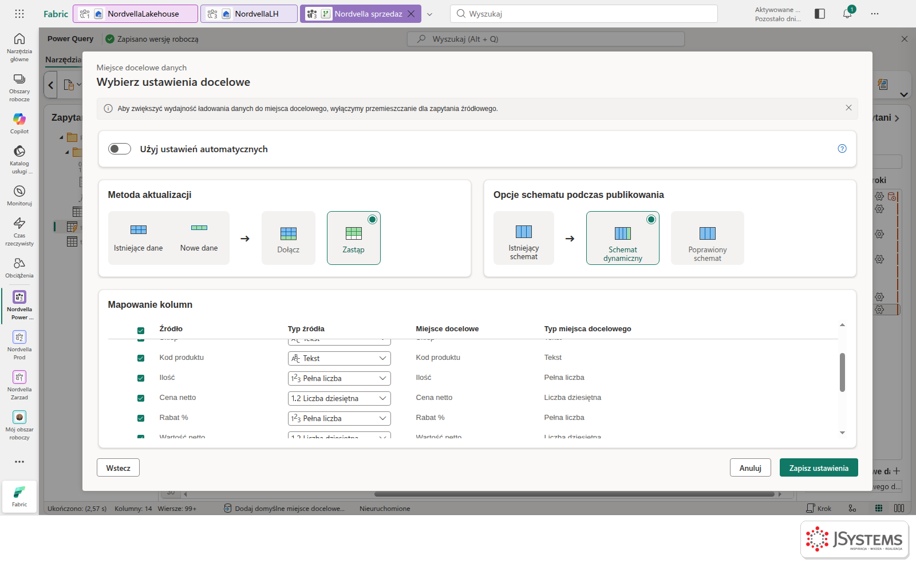
Task: Select Zastąp update method
Action: tap(354, 238)
